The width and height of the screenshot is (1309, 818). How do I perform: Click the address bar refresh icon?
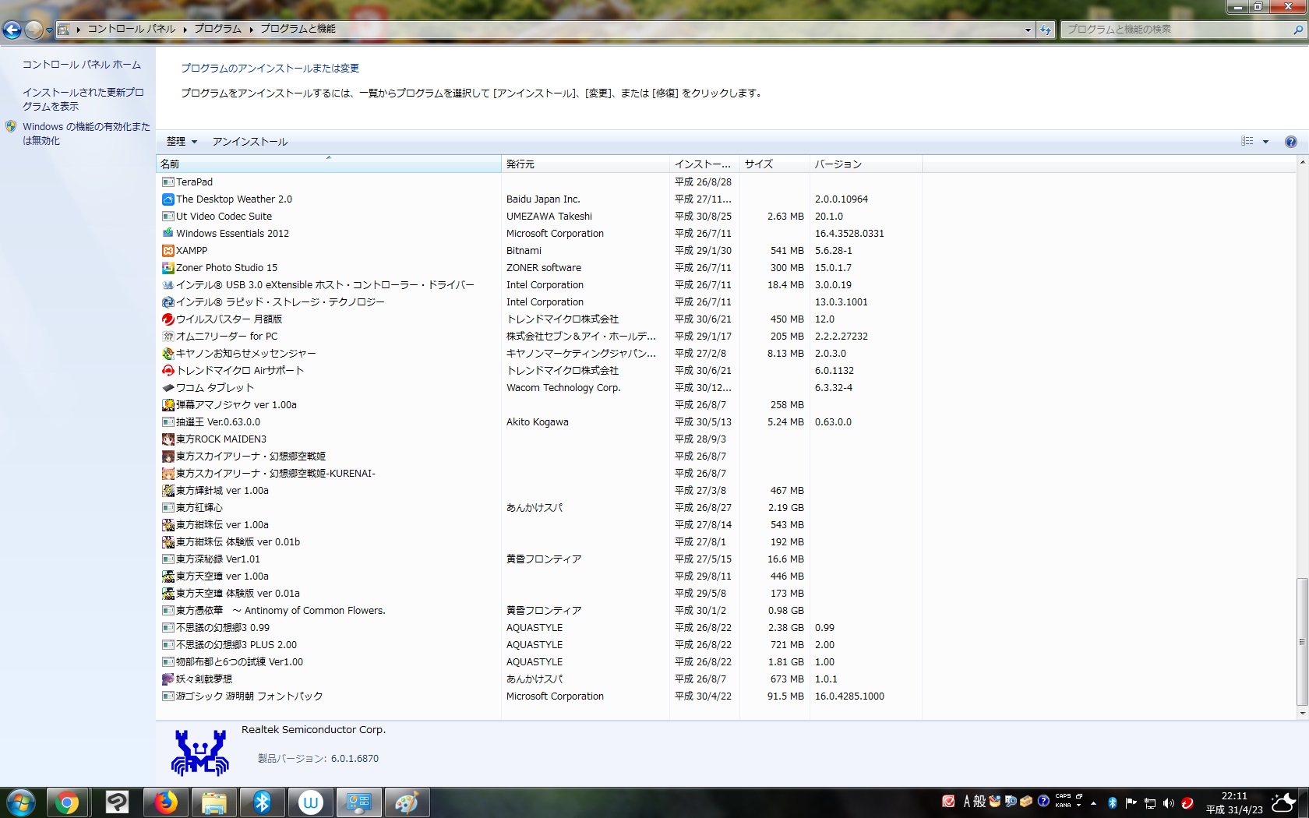(1046, 30)
